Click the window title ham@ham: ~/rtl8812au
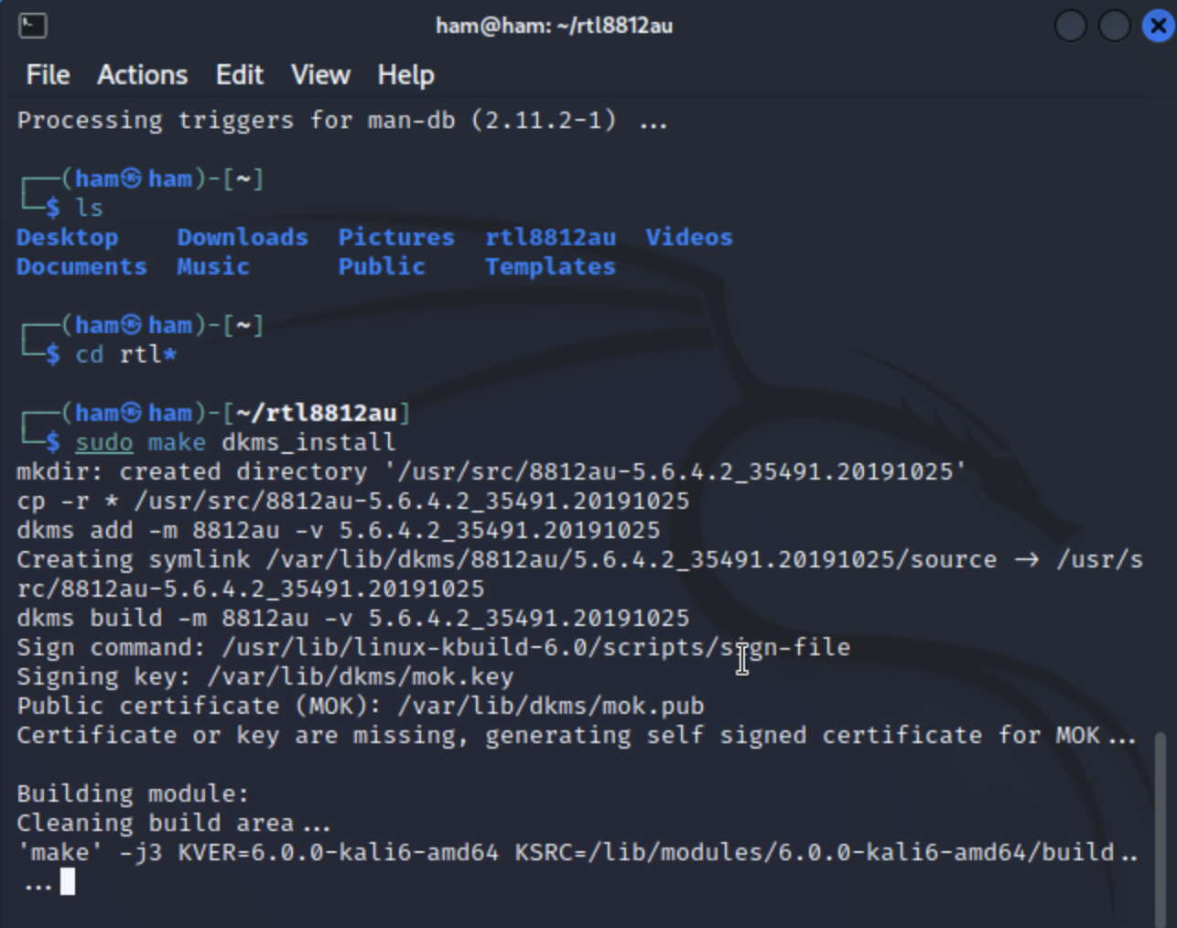The width and height of the screenshot is (1177, 928). (553, 26)
